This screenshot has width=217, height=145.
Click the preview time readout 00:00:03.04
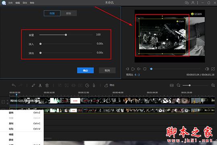[193, 75]
